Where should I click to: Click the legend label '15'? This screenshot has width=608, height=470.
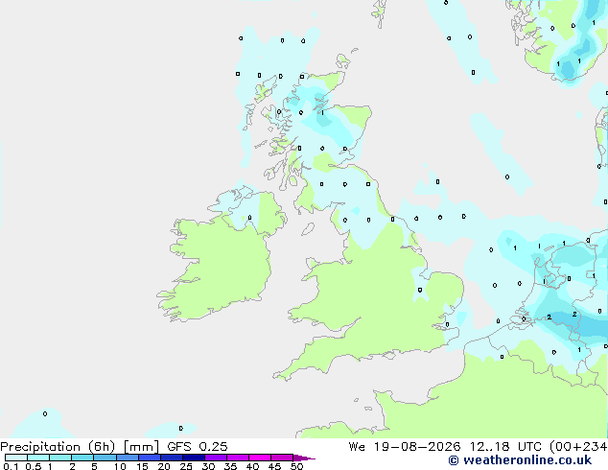coord(142,466)
